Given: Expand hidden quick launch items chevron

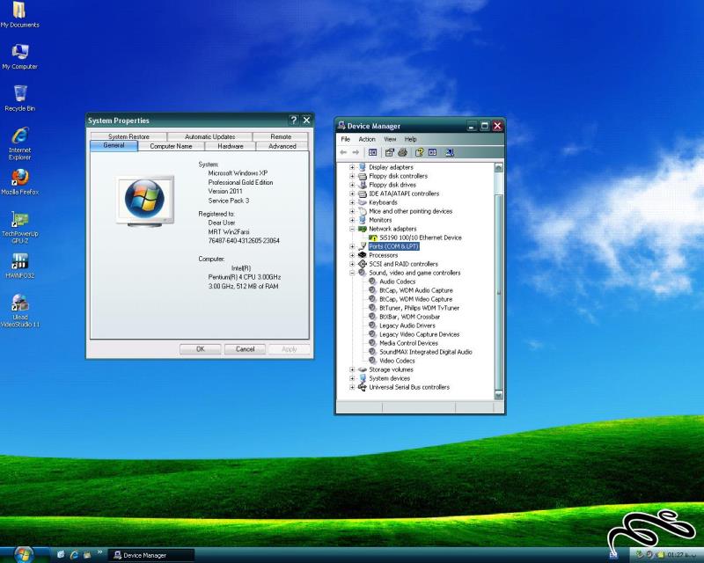Looking at the screenshot, I should tap(99, 552).
